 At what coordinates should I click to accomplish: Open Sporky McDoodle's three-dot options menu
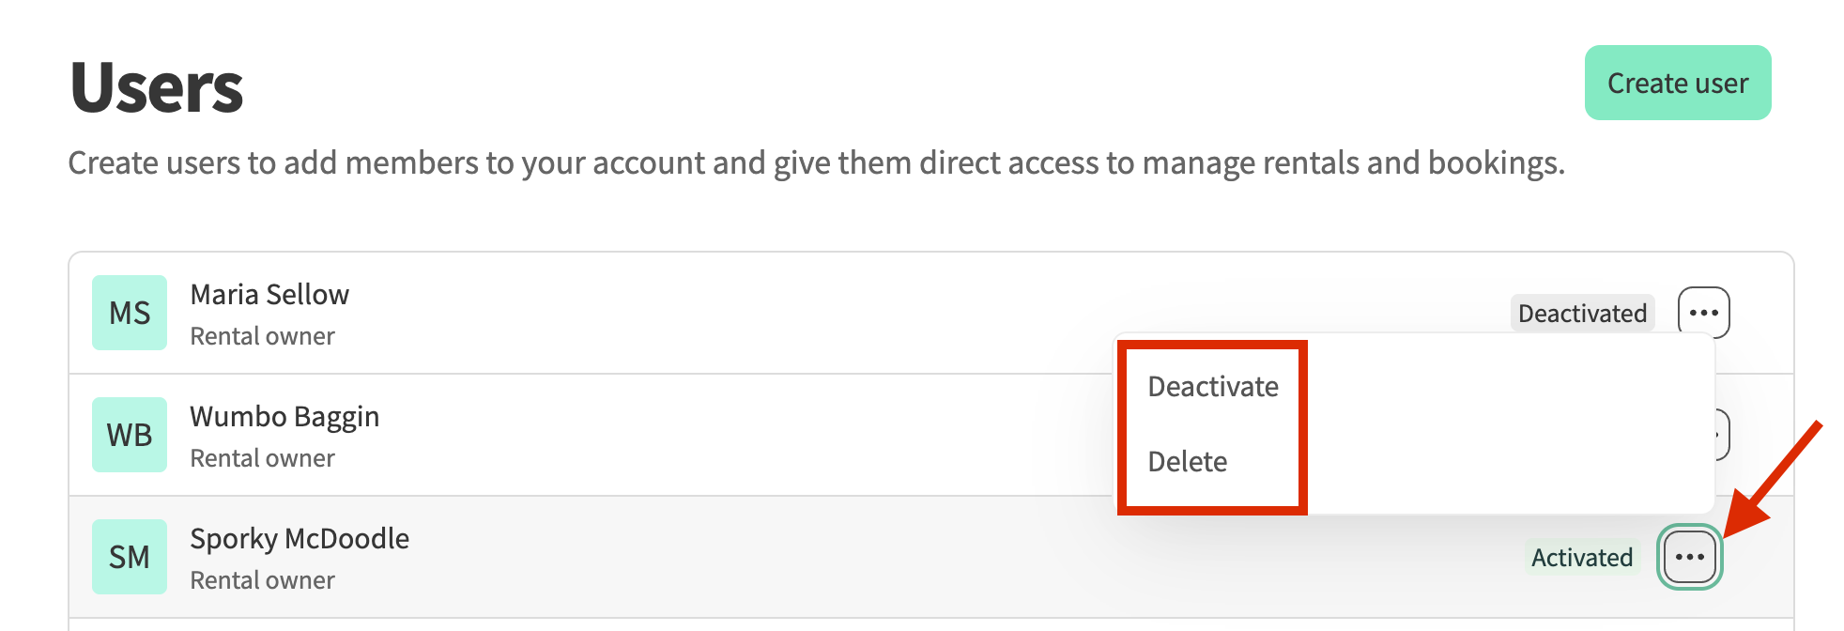coord(1689,557)
